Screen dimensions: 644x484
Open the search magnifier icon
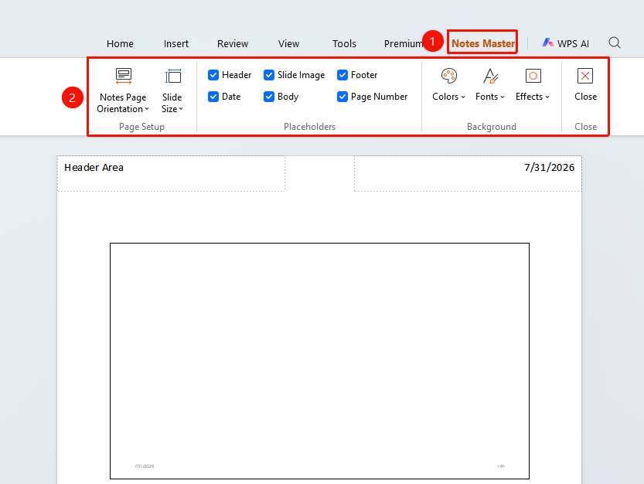tap(615, 43)
